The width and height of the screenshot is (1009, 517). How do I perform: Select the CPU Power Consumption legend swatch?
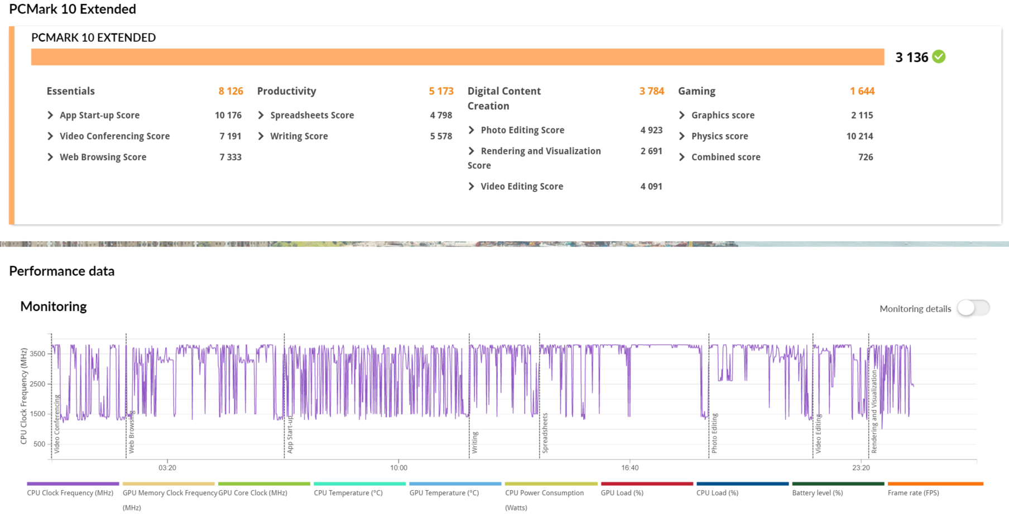click(x=551, y=484)
